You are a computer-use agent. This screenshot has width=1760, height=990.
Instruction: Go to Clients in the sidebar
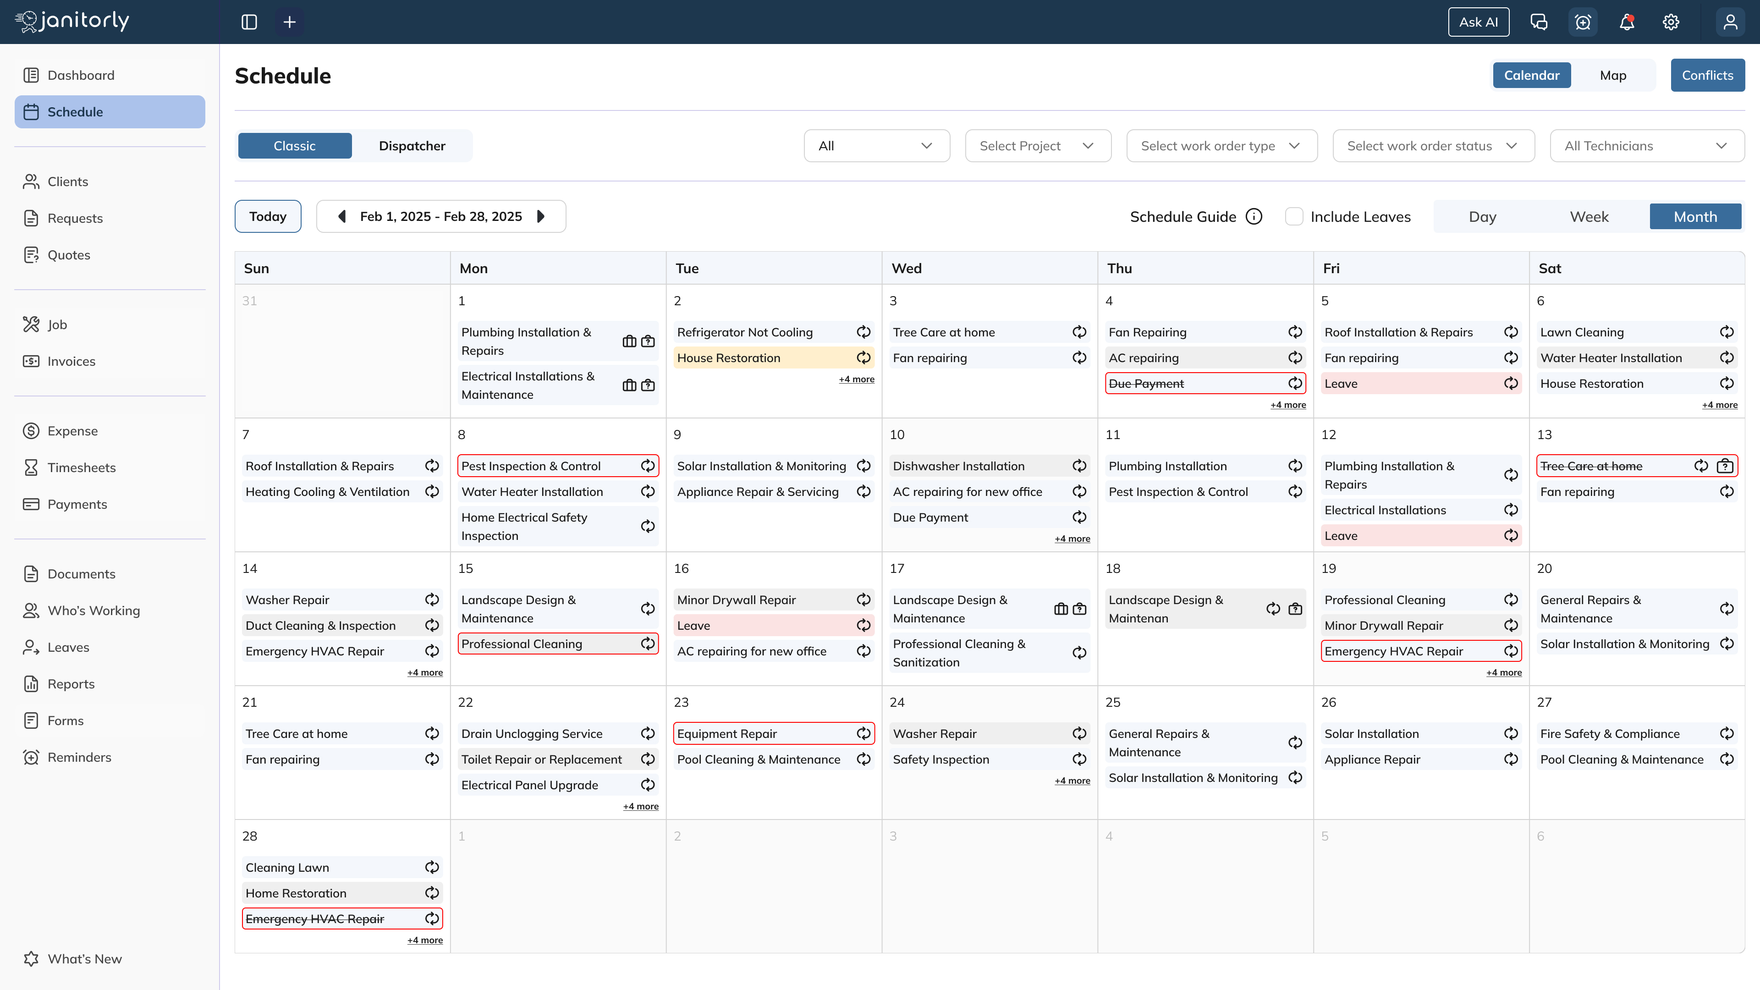(110, 182)
